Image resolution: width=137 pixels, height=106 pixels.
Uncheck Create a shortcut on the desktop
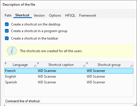coord(7,24)
